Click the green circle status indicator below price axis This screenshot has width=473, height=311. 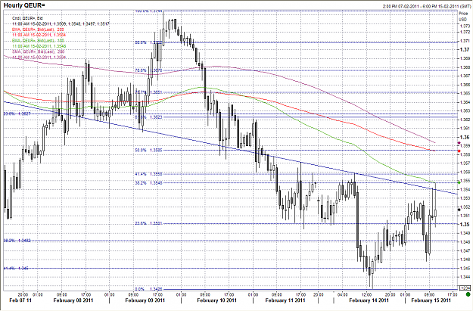(x=468, y=294)
